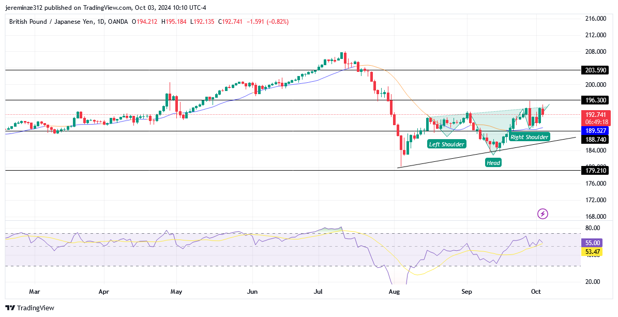The width and height of the screenshot is (618, 317).
Task: Select the Right Shoulder pattern label
Action: [530, 137]
